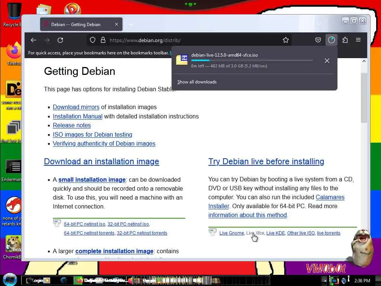Download the Live KDE image
The height and width of the screenshot is (286, 381).
(276, 233)
